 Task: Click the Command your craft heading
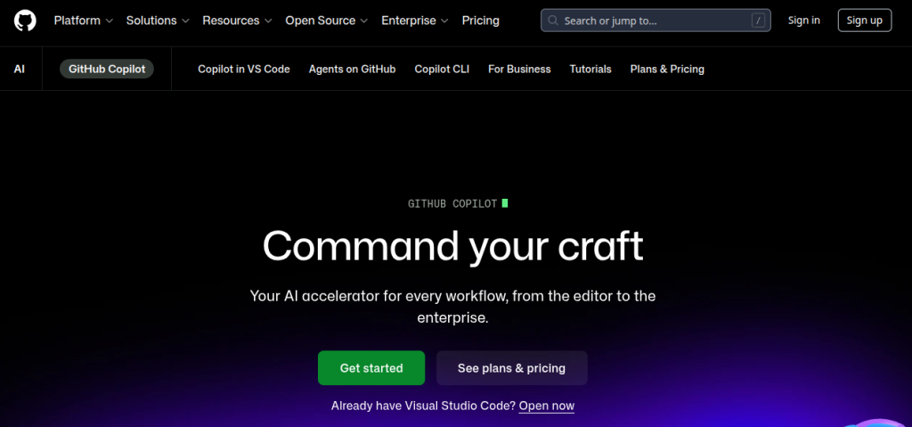coord(453,246)
